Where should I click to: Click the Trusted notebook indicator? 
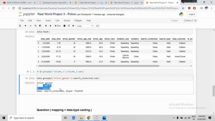tap(174, 21)
